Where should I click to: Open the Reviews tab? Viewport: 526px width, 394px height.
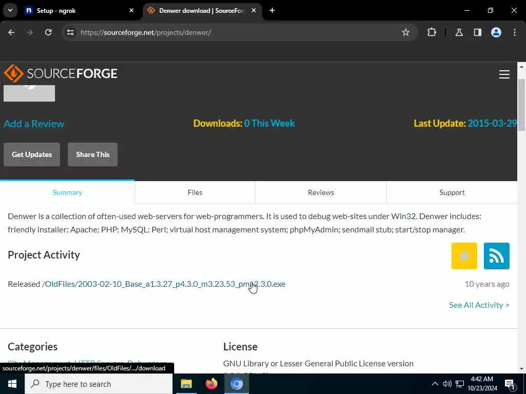click(x=321, y=192)
